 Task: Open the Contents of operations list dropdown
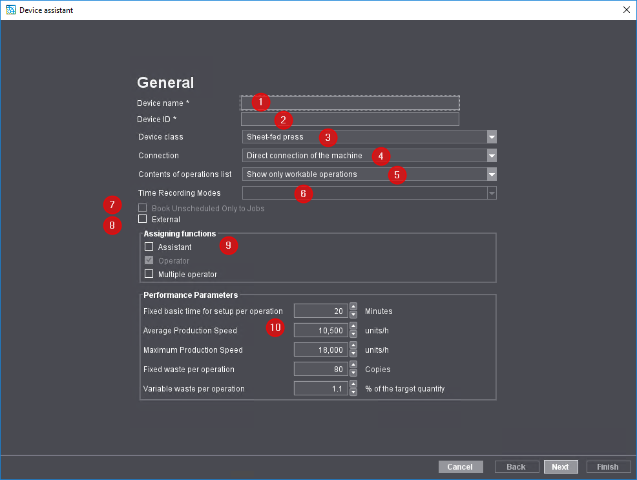[x=492, y=174]
